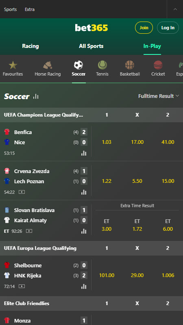
Task: View match stats for Benfica vs Nice
Action: click(84, 153)
